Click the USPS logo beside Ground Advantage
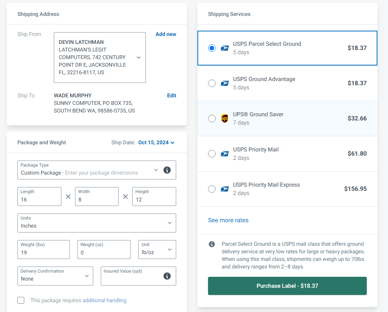 [225, 83]
